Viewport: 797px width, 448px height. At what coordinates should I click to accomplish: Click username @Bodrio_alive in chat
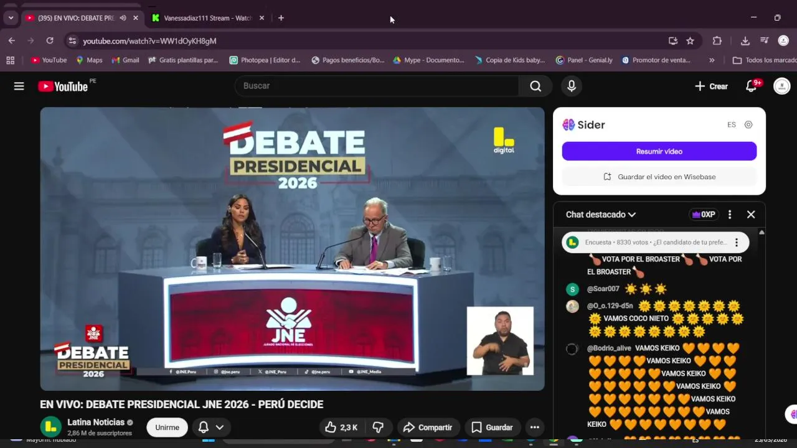click(609, 348)
